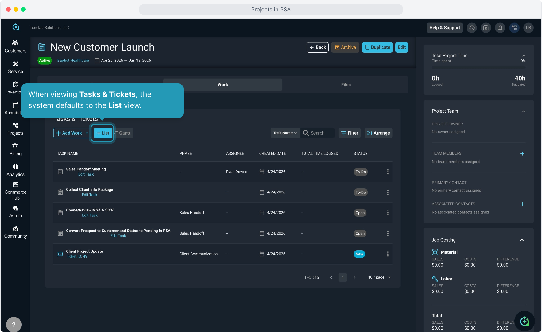
Task: Click Edit Task under Convert Prospect to Customer
Action: pyautogui.click(x=118, y=236)
